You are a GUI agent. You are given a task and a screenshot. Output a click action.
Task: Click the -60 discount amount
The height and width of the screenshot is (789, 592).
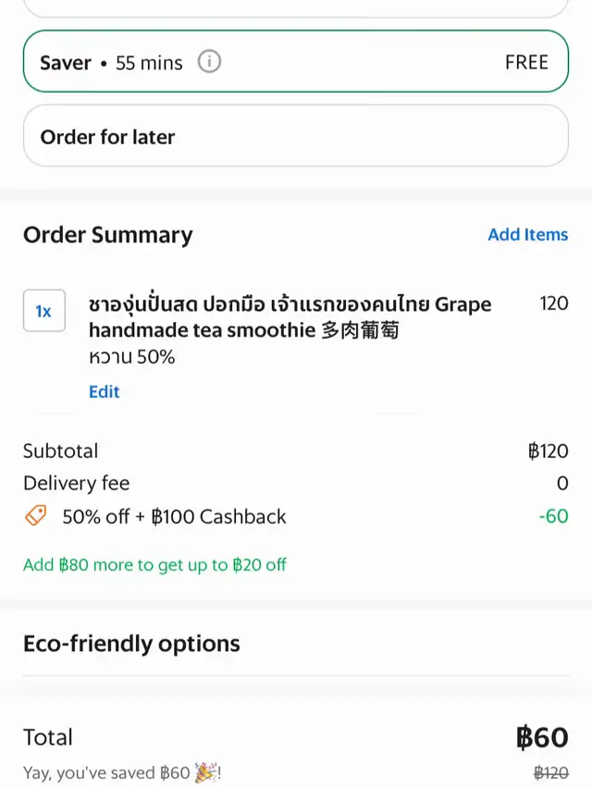(x=553, y=516)
